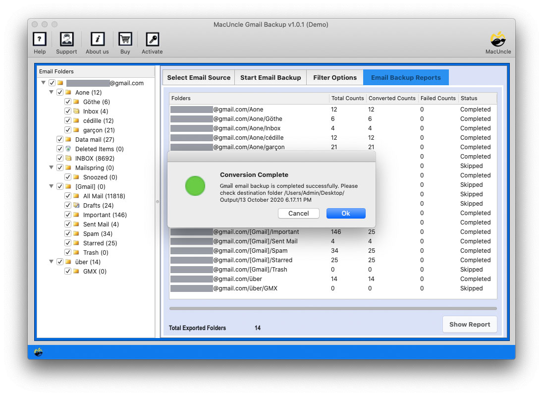Toggle the Snoozed folder checkbox
This screenshot has height=396, width=543.
67,177
